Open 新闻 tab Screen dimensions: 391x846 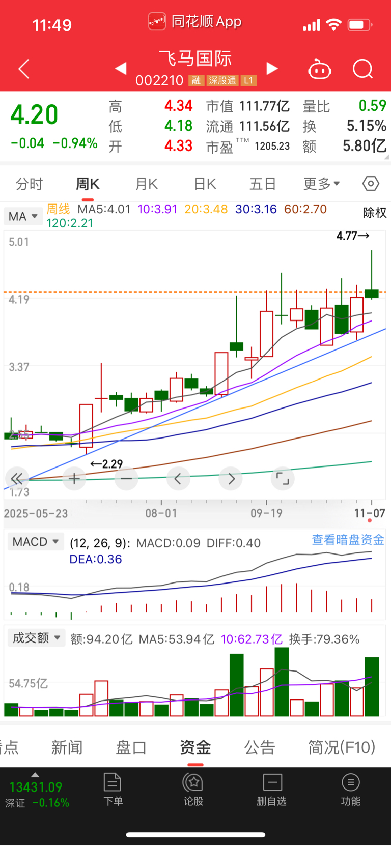pos(67,747)
